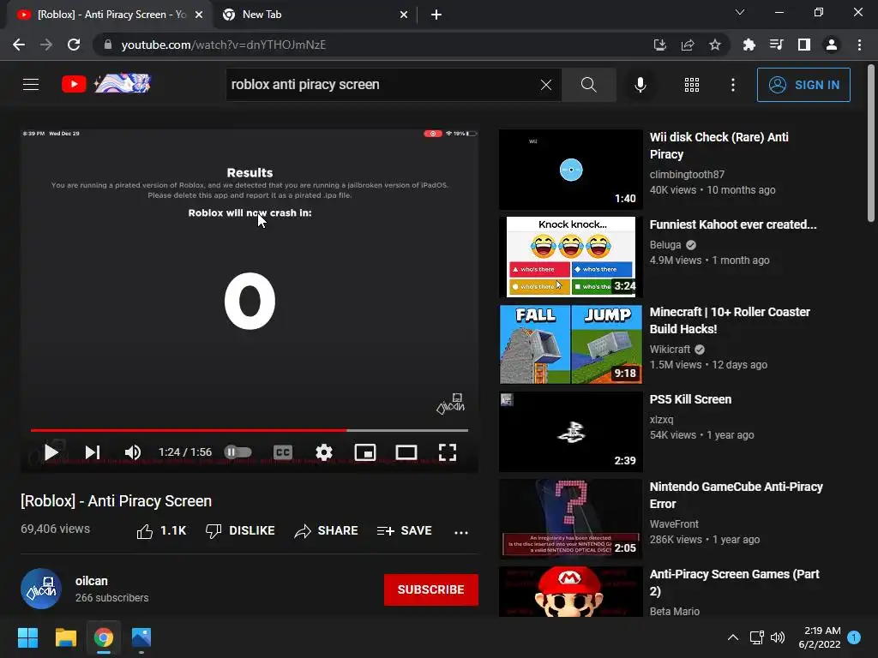Viewport: 878px width, 658px height.
Task: Open File Explorer from taskbar
Action: pos(65,637)
